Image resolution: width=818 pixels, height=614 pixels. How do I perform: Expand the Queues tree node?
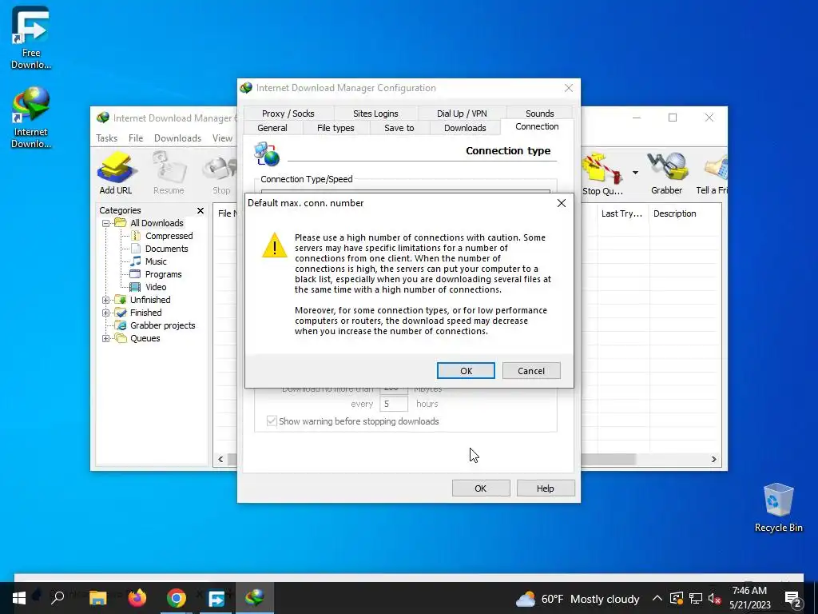[x=105, y=338]
